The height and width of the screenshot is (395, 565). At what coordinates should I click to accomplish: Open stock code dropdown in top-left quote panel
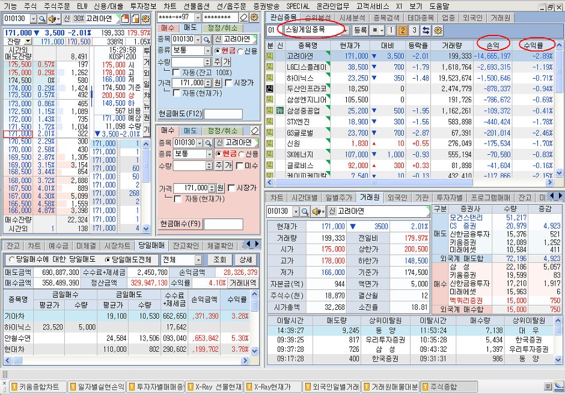point(34,19)
